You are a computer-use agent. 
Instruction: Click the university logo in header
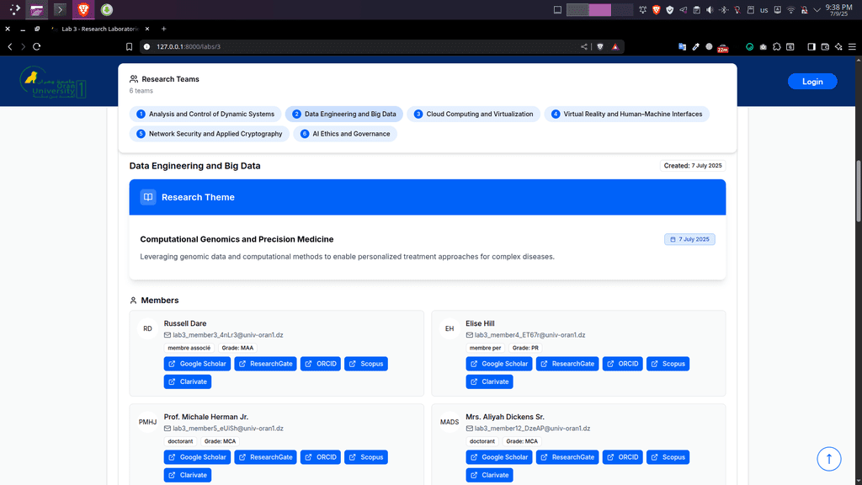53,82
